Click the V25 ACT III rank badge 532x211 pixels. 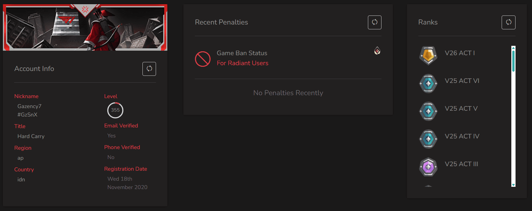(x=428, y=166)
